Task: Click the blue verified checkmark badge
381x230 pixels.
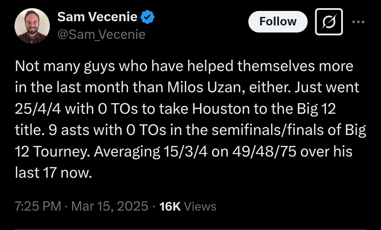Action: [x=147, y=17]
